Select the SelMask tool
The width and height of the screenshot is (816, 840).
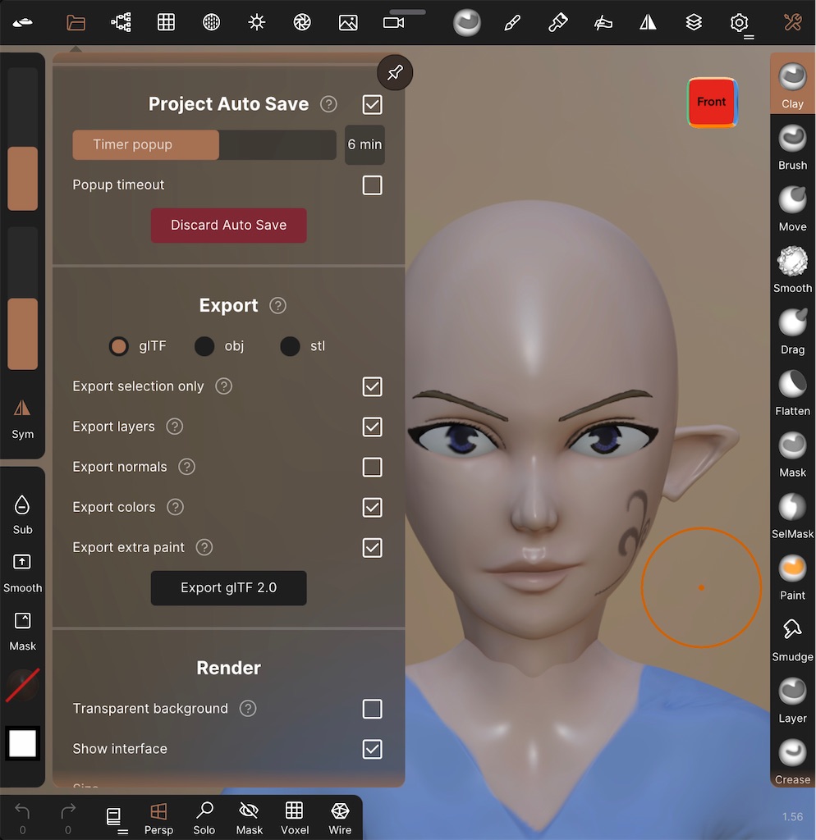pyautogui.click(x=792, y=515)
